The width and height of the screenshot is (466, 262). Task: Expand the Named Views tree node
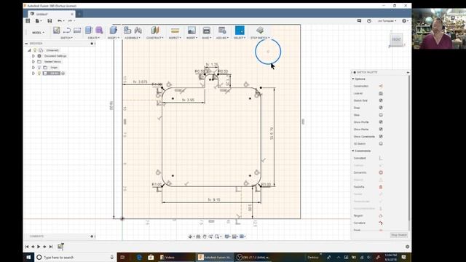(x=33, y=62)
